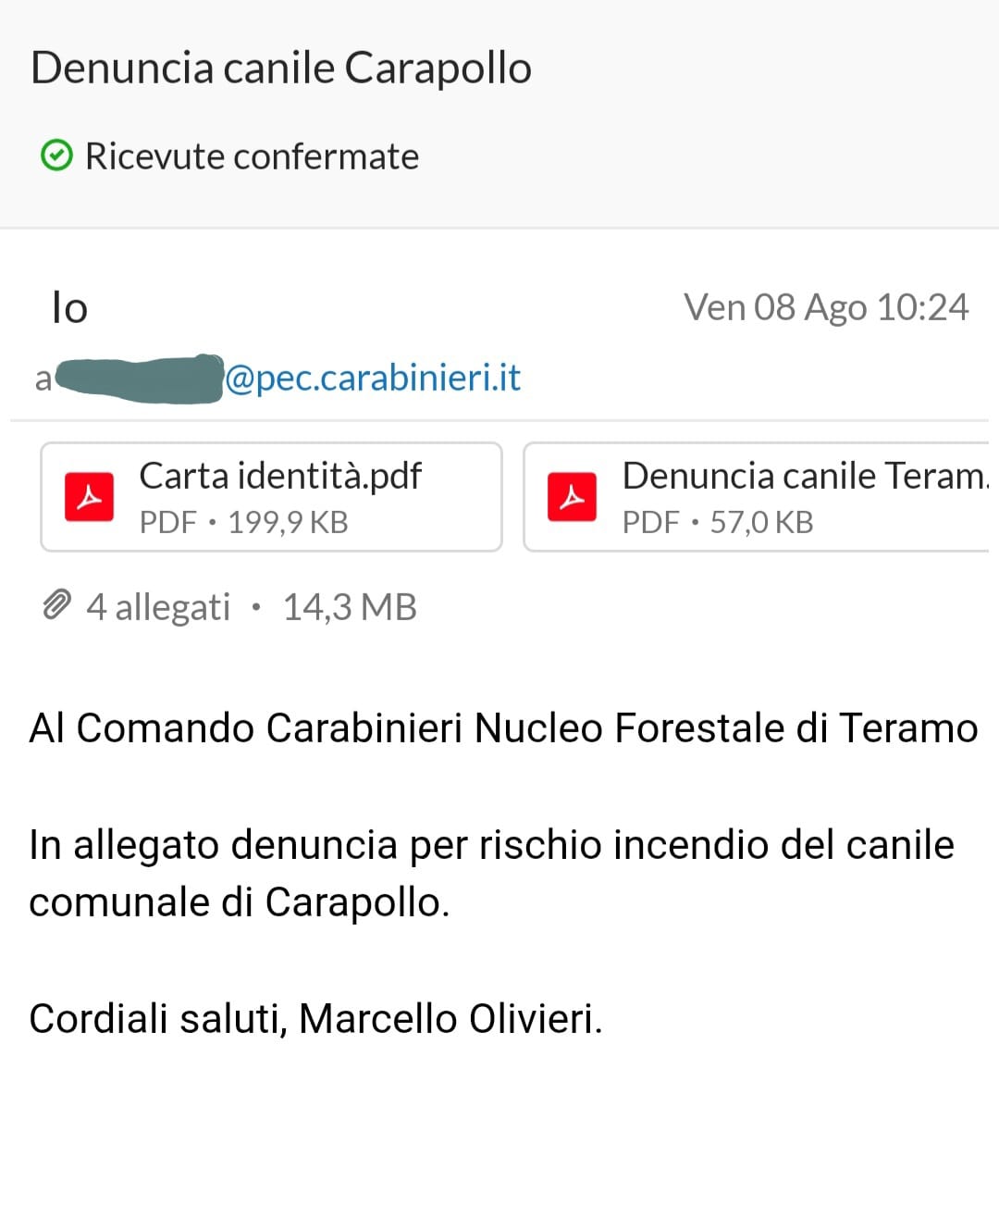The image size is (999, 1231).
Task: Tap the paperclip attachments icon
Action: 56,605
